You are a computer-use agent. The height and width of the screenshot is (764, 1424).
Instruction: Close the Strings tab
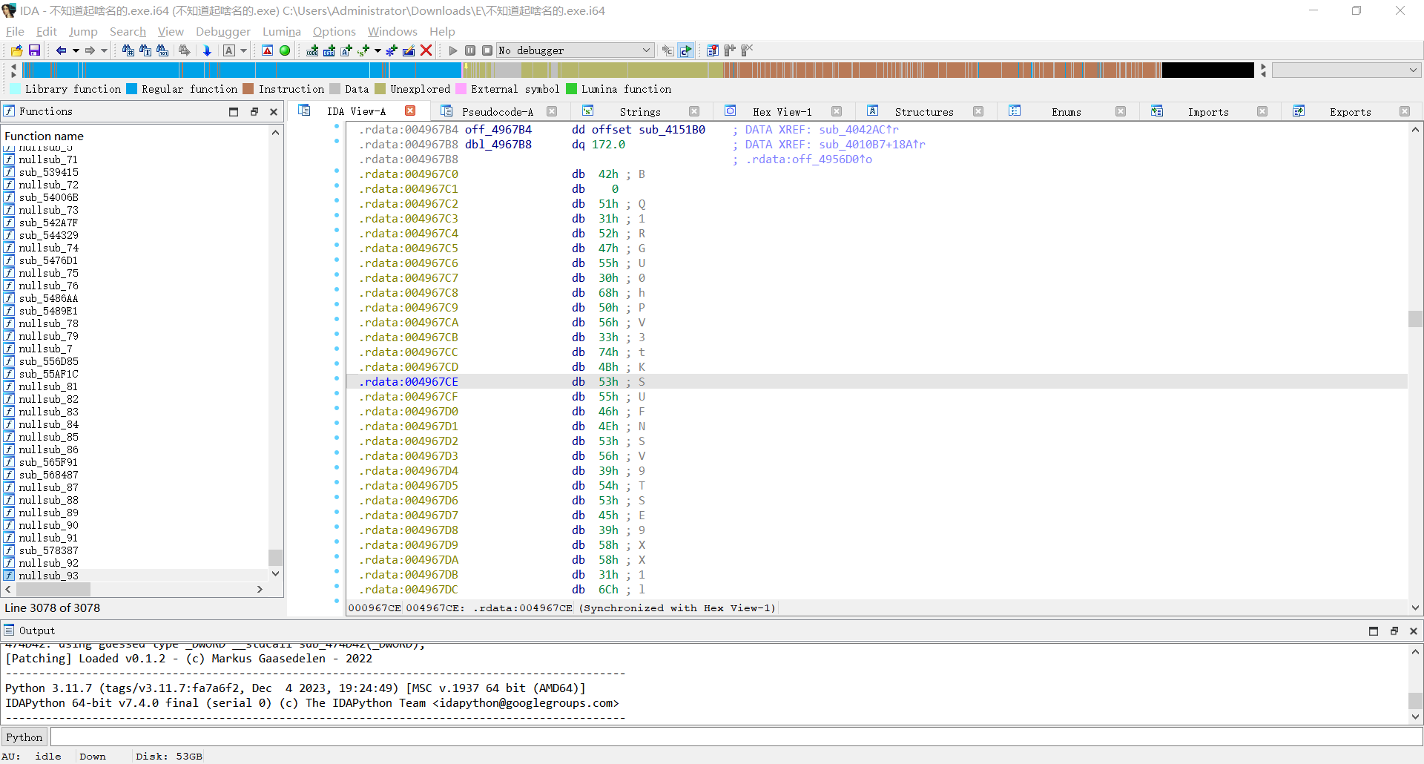coord(694,111)
